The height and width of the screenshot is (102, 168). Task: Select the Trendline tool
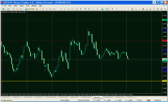coord(128,9)
